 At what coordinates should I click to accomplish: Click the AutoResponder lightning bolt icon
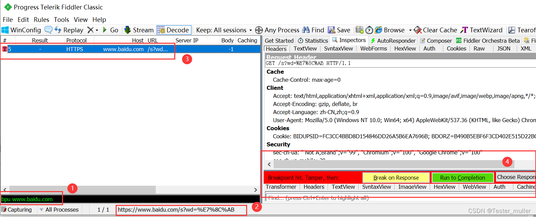pos(373,41)
